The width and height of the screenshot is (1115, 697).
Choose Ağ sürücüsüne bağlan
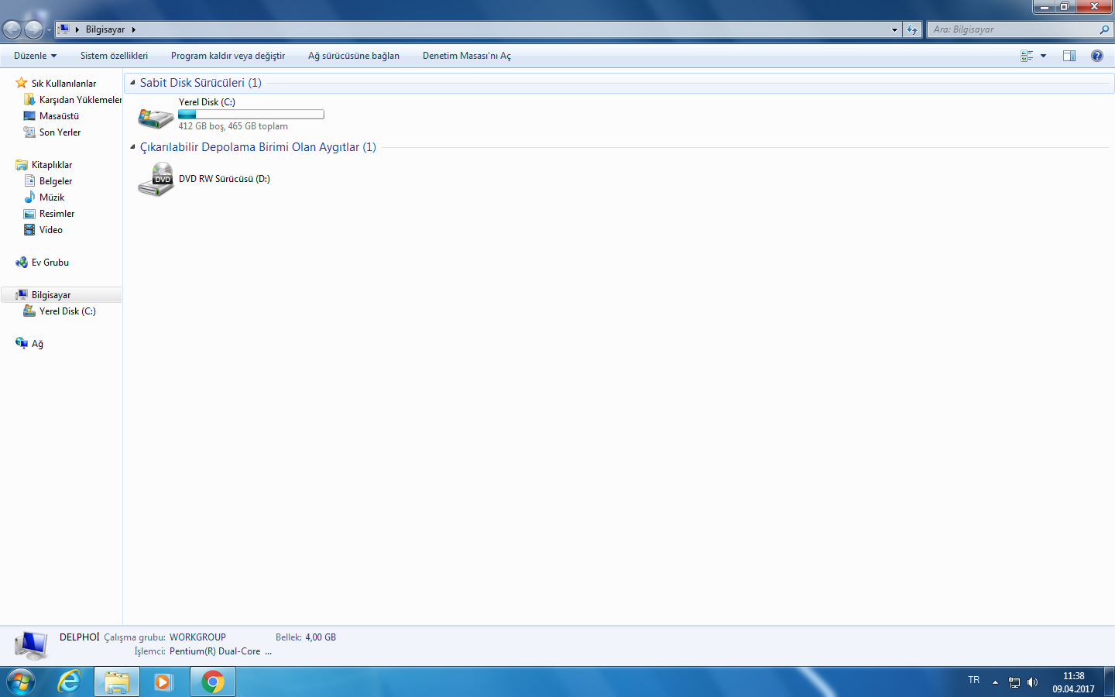pos(354,56)
